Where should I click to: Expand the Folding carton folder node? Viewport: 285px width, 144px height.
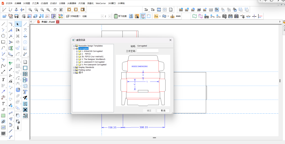click(74, 70)
